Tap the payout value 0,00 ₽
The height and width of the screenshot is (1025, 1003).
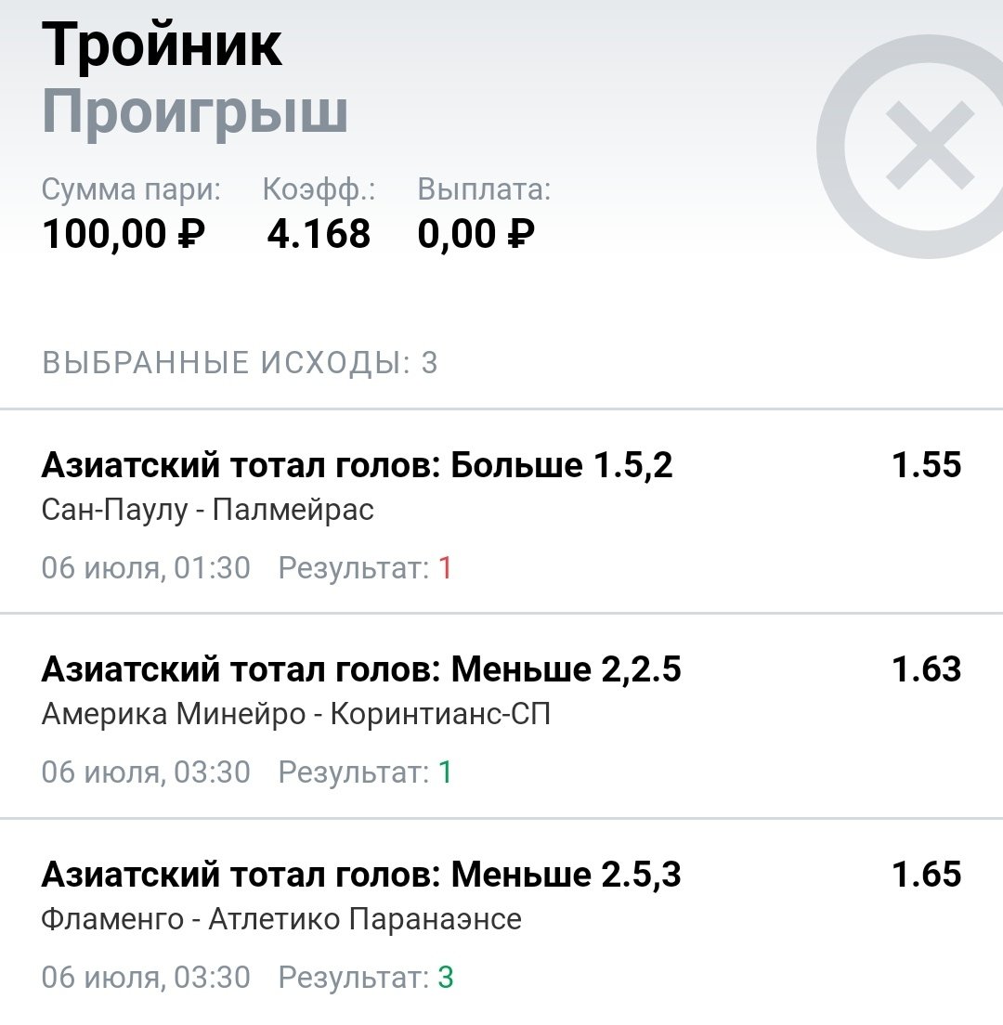tap(476, 233)
